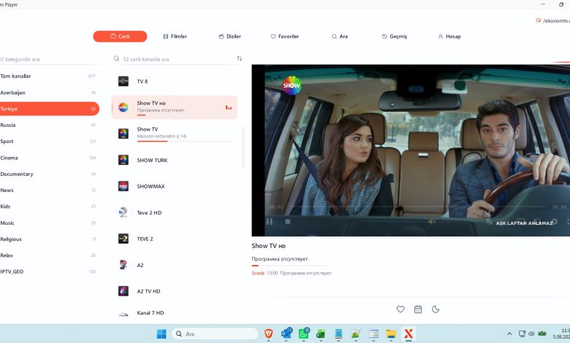Screen dimensions: 570x343
Task: Play the TV 8 channel
Action: (175, 81)
